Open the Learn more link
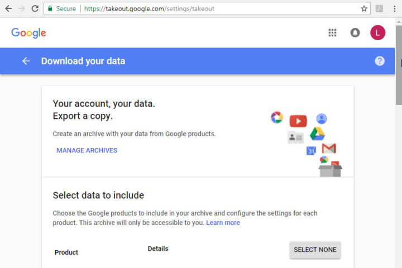 [223, 223]
